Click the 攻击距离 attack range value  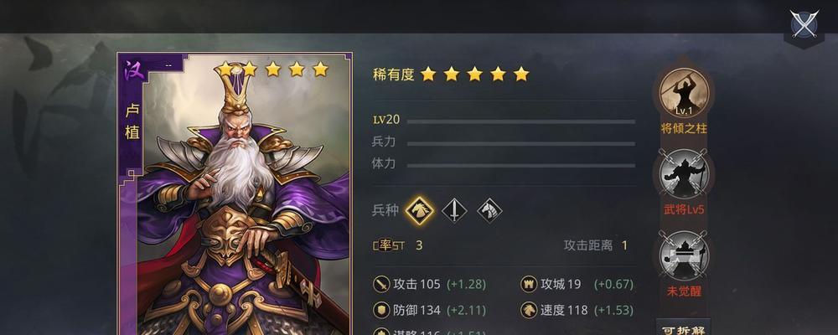click(x=624, y=245)
